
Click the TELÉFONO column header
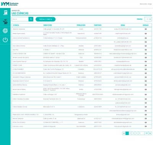coord(98,25)
